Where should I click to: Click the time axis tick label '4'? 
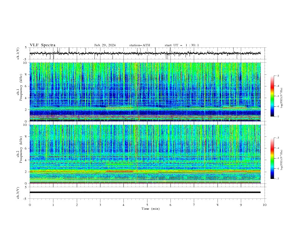(123, 205)
